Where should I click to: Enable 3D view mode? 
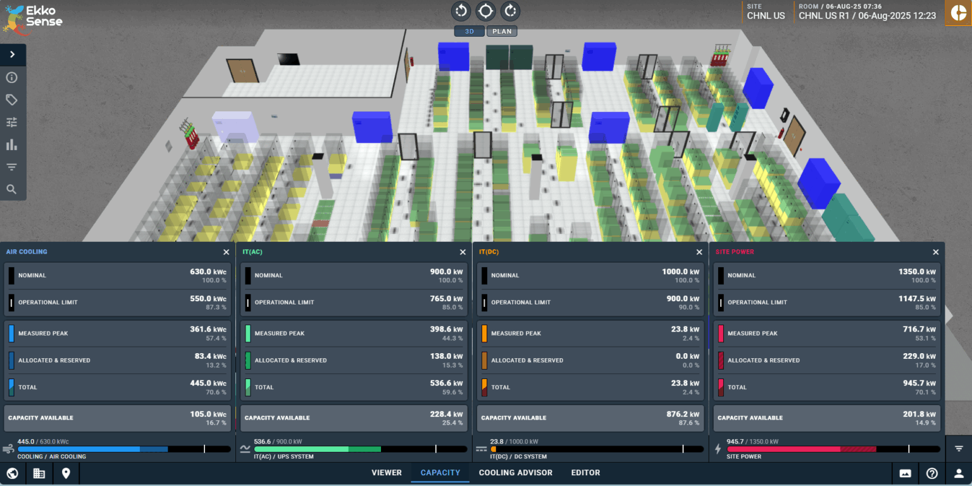(x=469, y=30)
